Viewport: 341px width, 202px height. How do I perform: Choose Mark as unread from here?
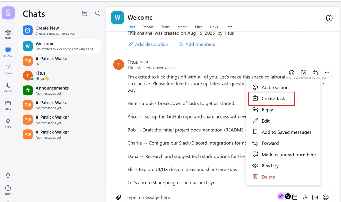pos(283,155)
